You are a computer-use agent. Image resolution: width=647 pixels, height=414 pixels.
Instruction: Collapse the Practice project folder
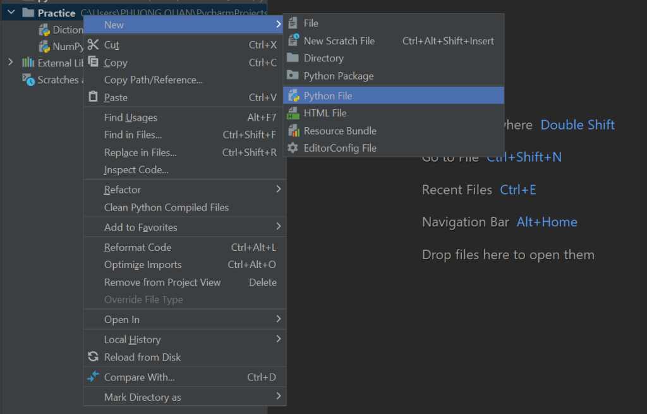click(11, 13)
